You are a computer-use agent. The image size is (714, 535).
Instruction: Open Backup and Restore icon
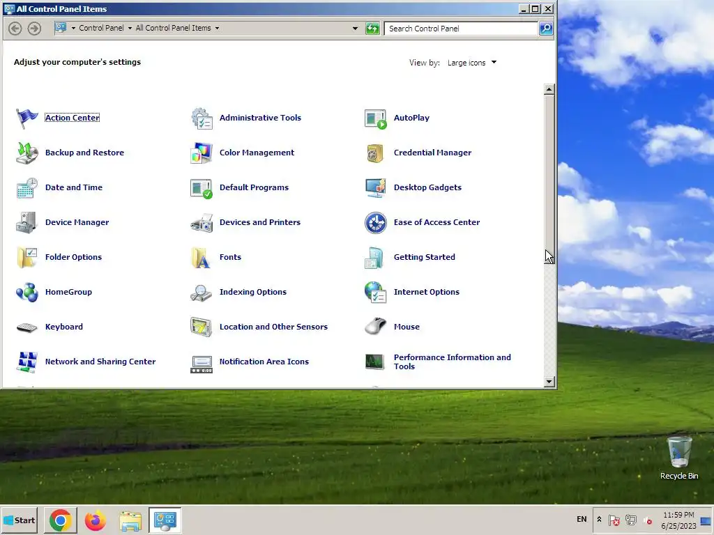pyautogui.click(x=27, y=153)
